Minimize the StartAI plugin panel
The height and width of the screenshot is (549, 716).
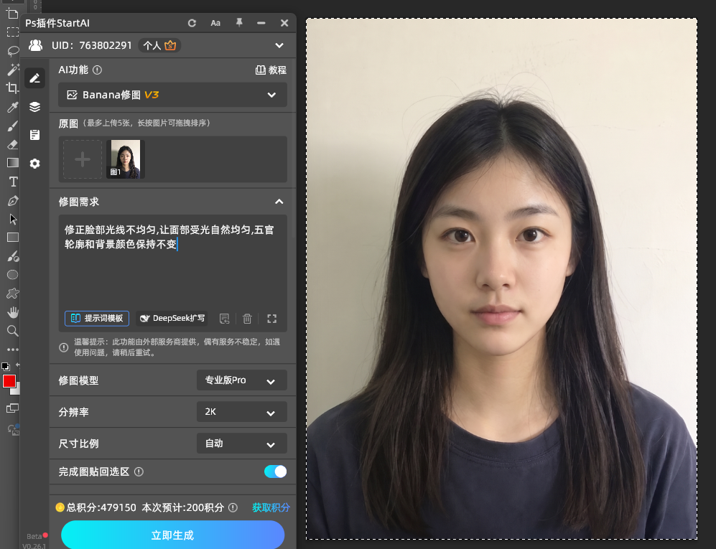(x=261, y=23)
